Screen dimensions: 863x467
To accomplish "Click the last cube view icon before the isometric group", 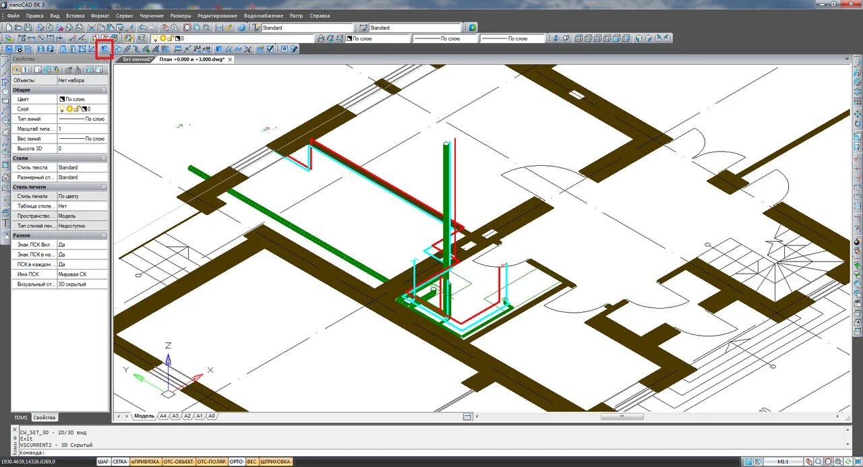I will (626, 38).
